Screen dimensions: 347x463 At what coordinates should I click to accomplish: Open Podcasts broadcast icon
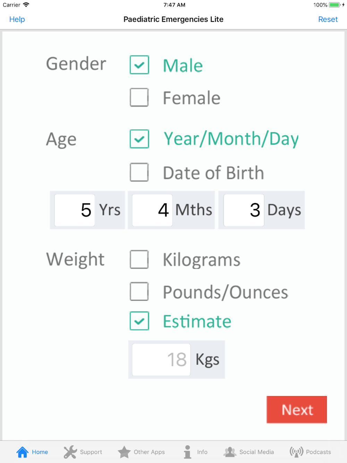click(296, 452)
